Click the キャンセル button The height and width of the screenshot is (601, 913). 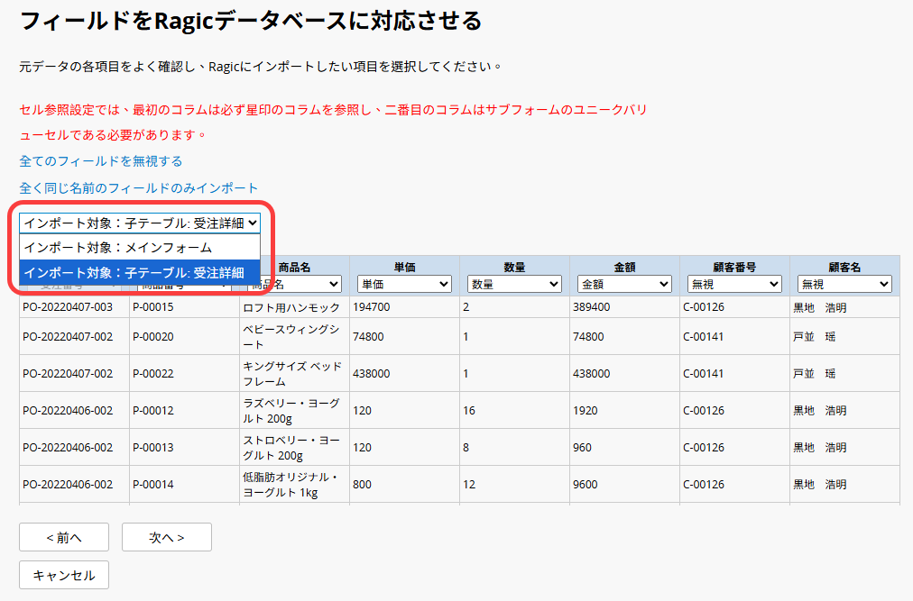coord(64,575)
